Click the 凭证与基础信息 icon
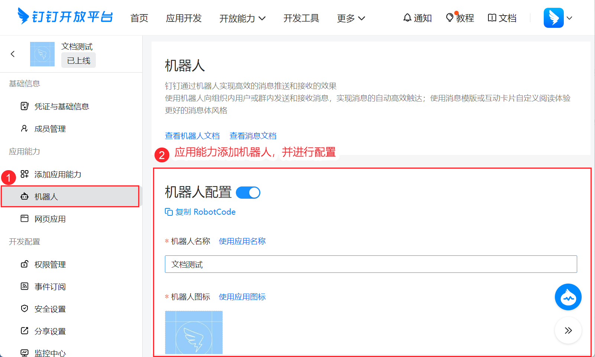Viewport: 595px width, 357px height. (25, 106)
